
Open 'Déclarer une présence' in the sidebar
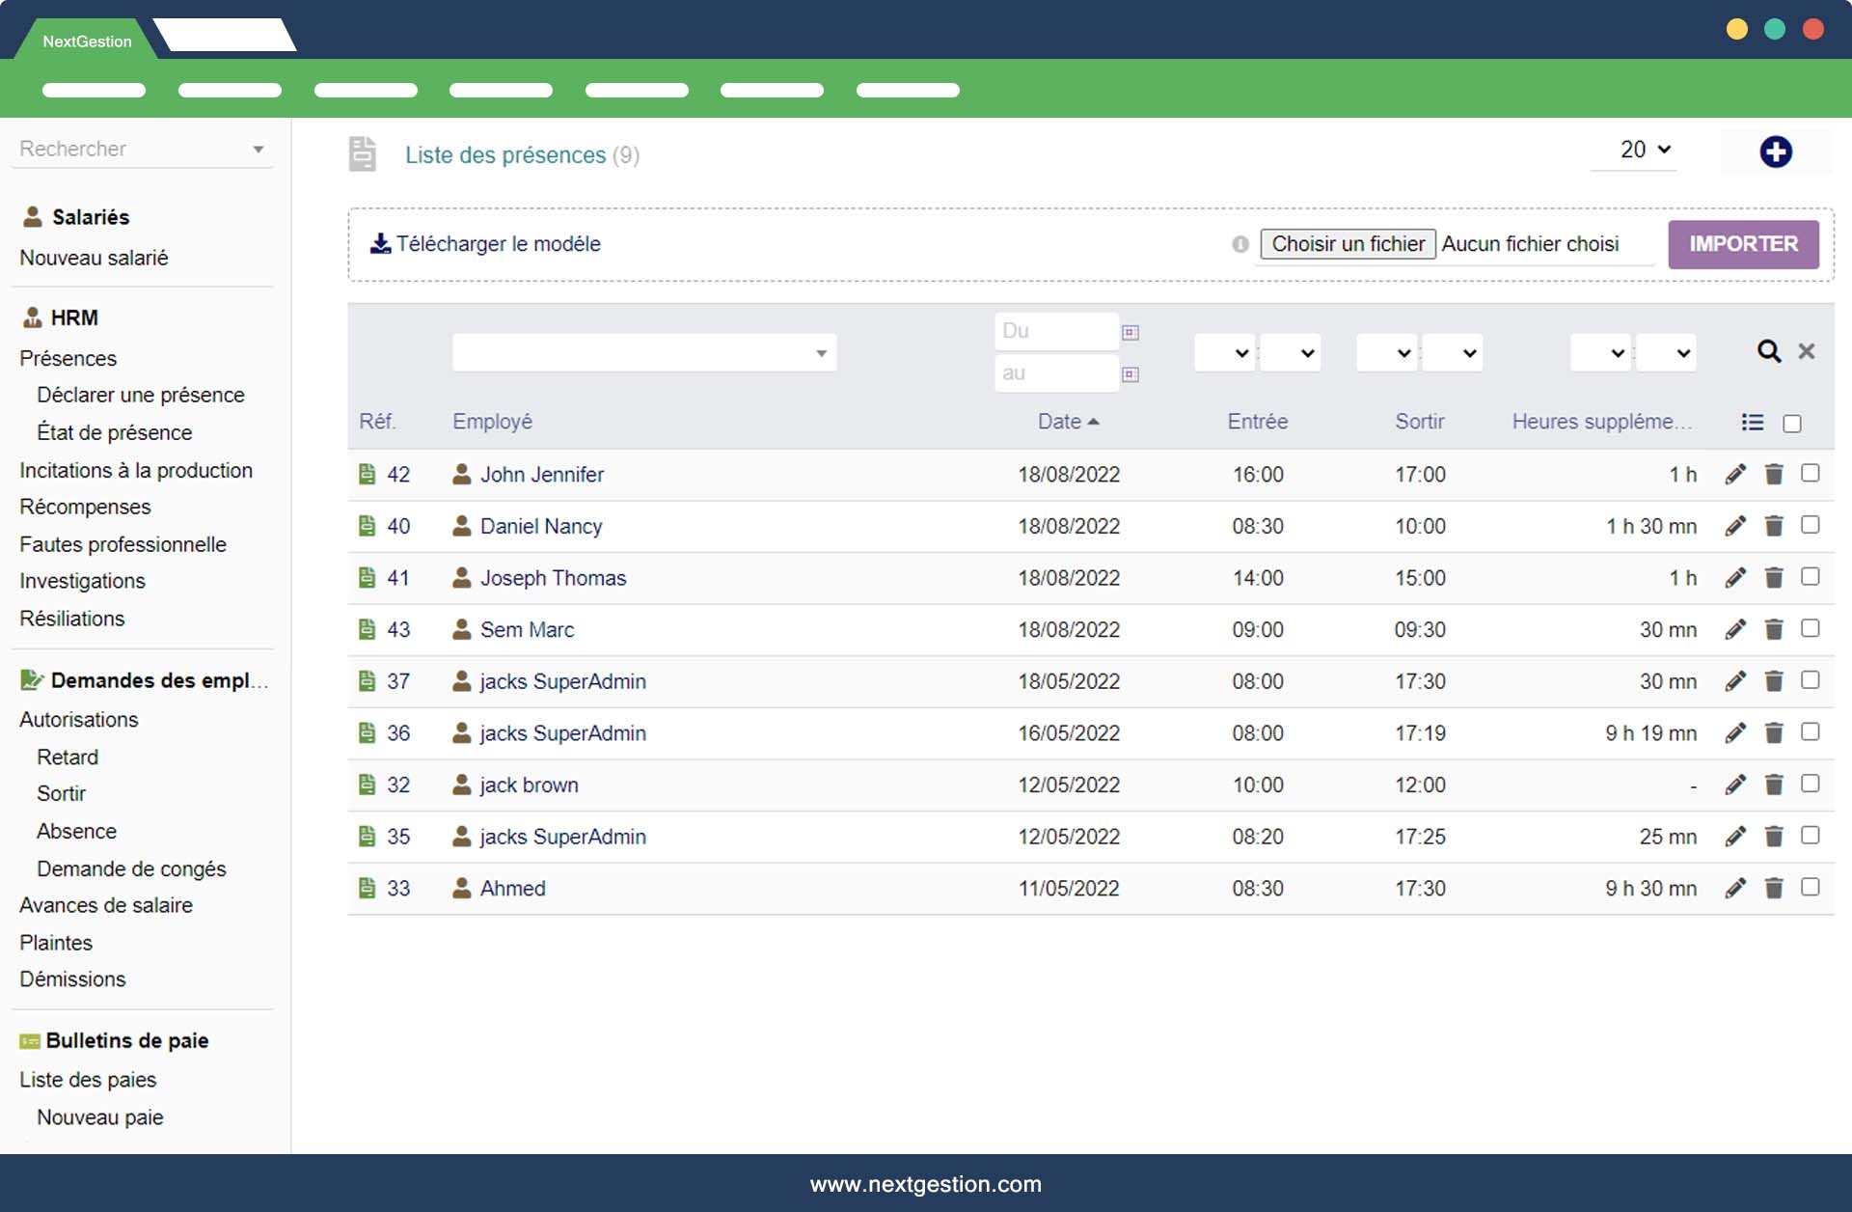141,395
